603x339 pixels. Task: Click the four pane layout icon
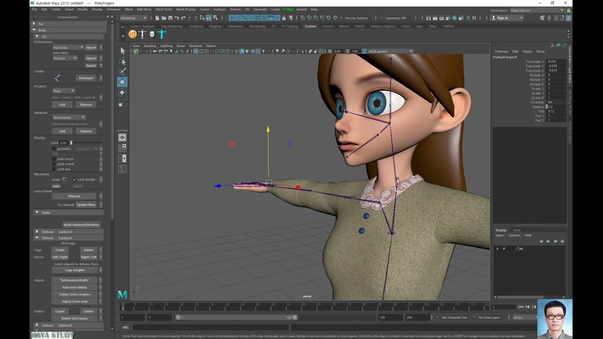click(x=122, y=148)
